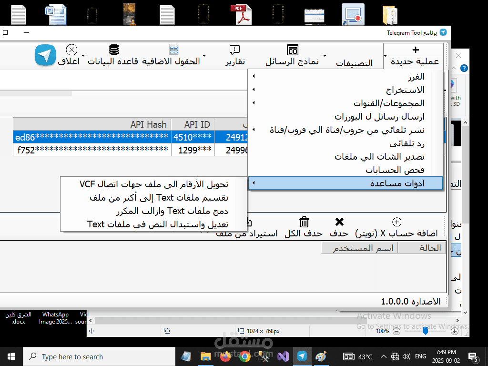488x366 pixels.
Task: Expand الفرز submenu
Action: (x=346, y=76)
